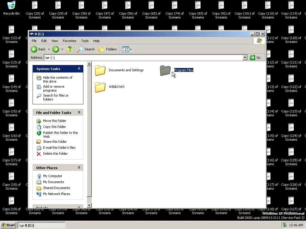Open Shared Documents from Other Places

click(x=56, y=188)
